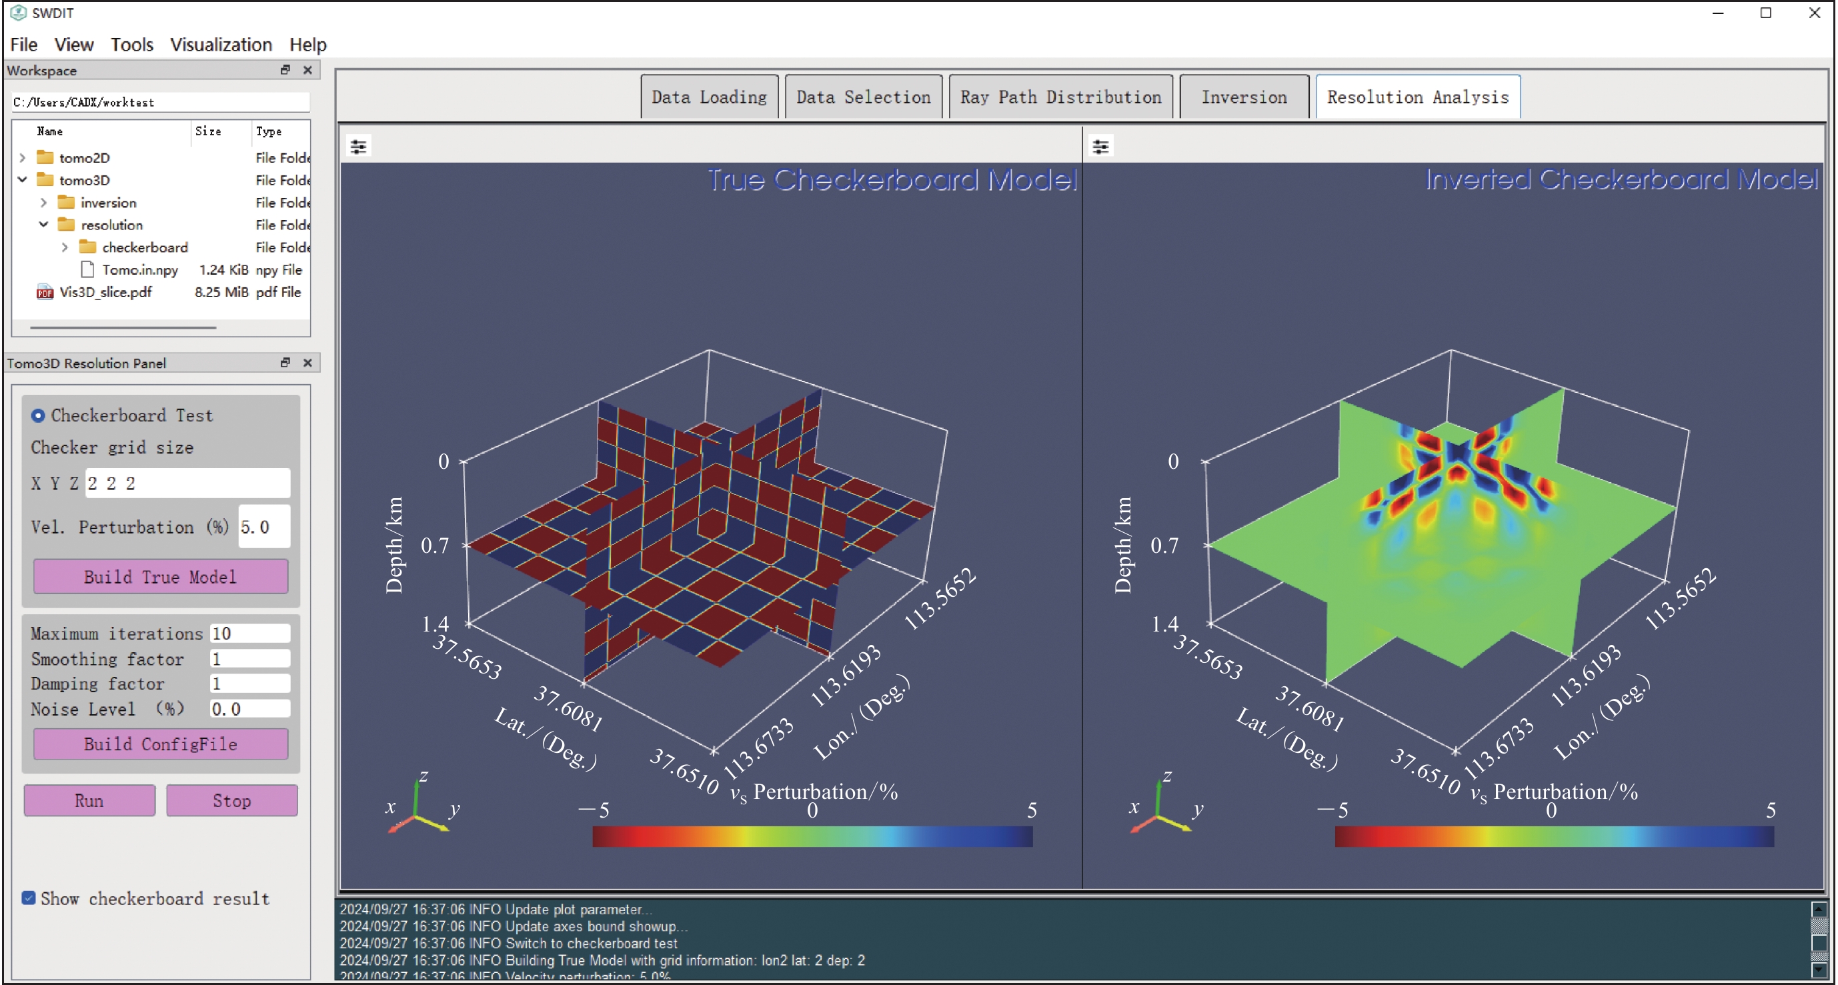Close the Tomo3D Resolution Panel
Image resolution: width=1838 pixels, height=985 pixels.
pyautogui.click(x=307, y=362)
